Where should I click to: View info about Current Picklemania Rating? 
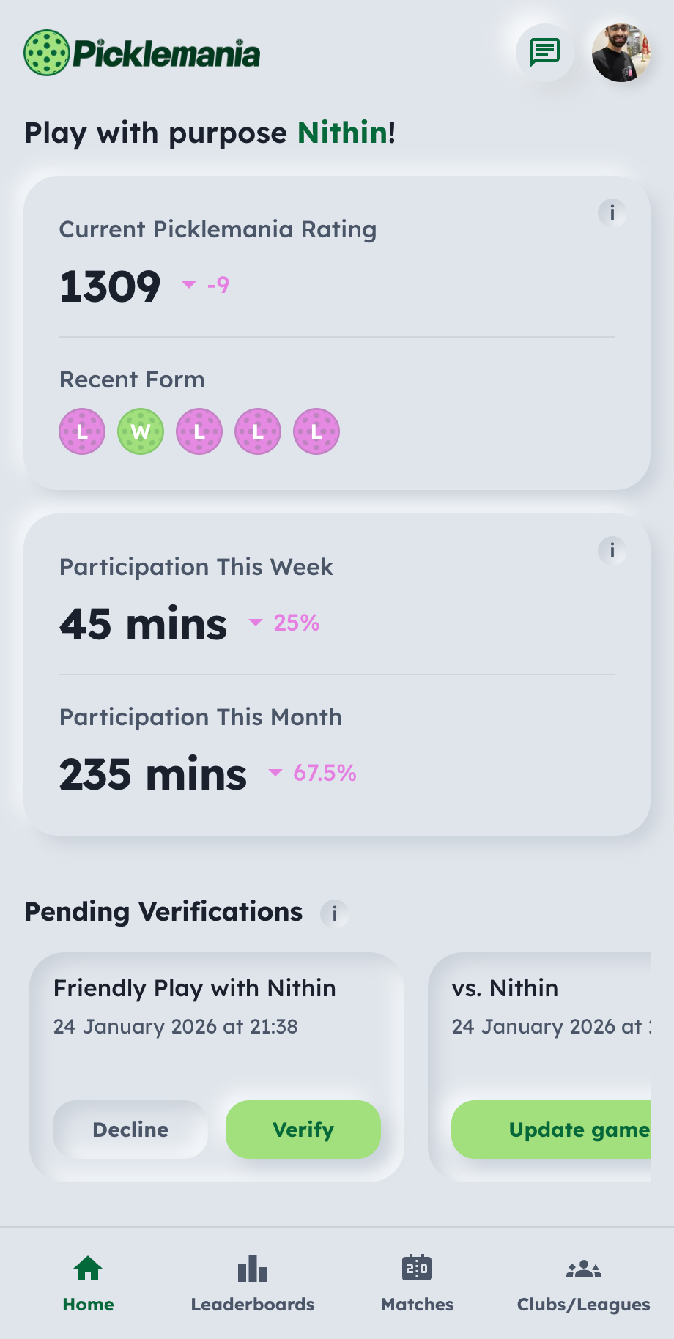(612, 214)
